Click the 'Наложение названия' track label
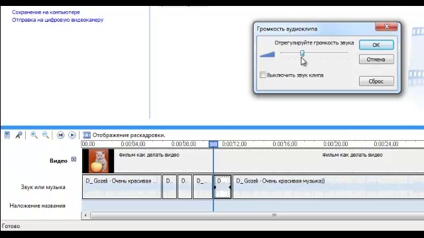Screen dimensions: 424x238 [x=37, y=206]
